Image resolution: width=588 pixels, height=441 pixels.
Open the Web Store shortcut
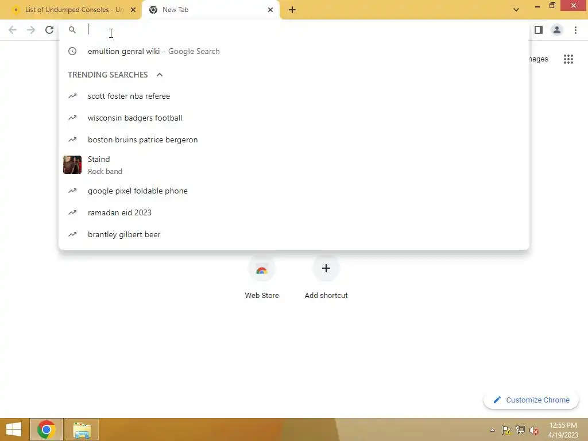(x=262, y=277)
